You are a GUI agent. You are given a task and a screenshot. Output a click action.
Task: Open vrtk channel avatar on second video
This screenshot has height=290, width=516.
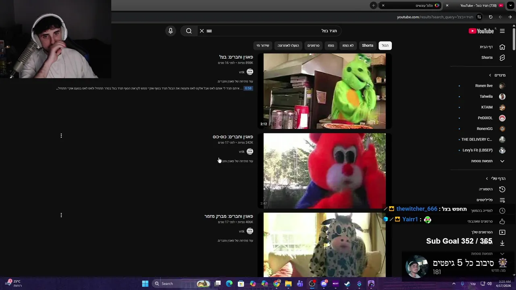[250, 151]
